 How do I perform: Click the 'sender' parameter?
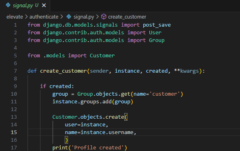pyautogui.click(x=99, y=71)
